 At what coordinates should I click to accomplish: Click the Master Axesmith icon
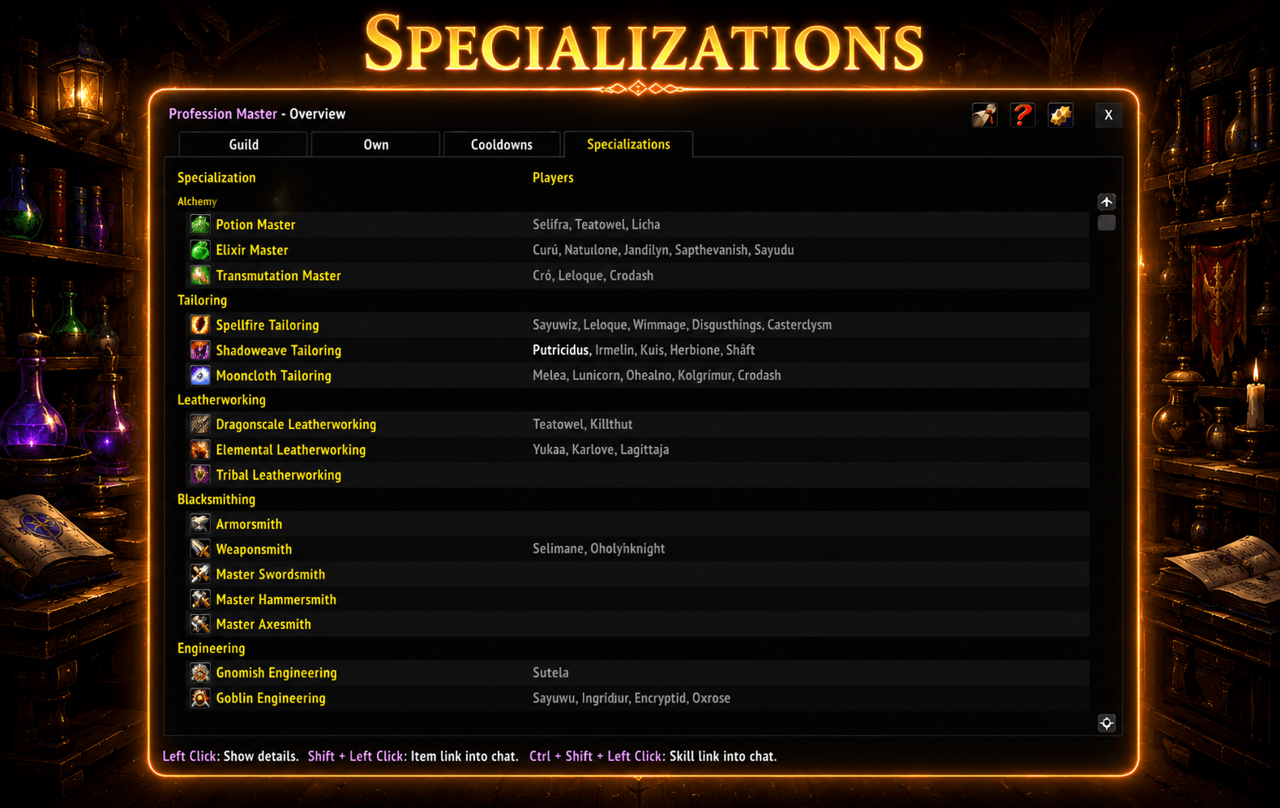(199, 624)
